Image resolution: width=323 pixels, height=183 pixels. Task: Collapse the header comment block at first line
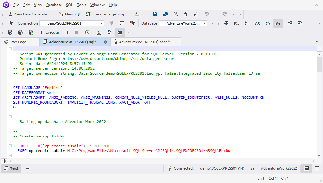coord(10,49)
